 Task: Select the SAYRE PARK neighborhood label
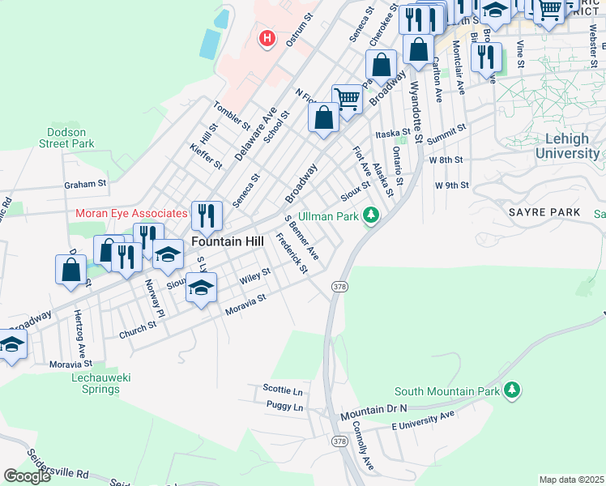coord(544,212)
